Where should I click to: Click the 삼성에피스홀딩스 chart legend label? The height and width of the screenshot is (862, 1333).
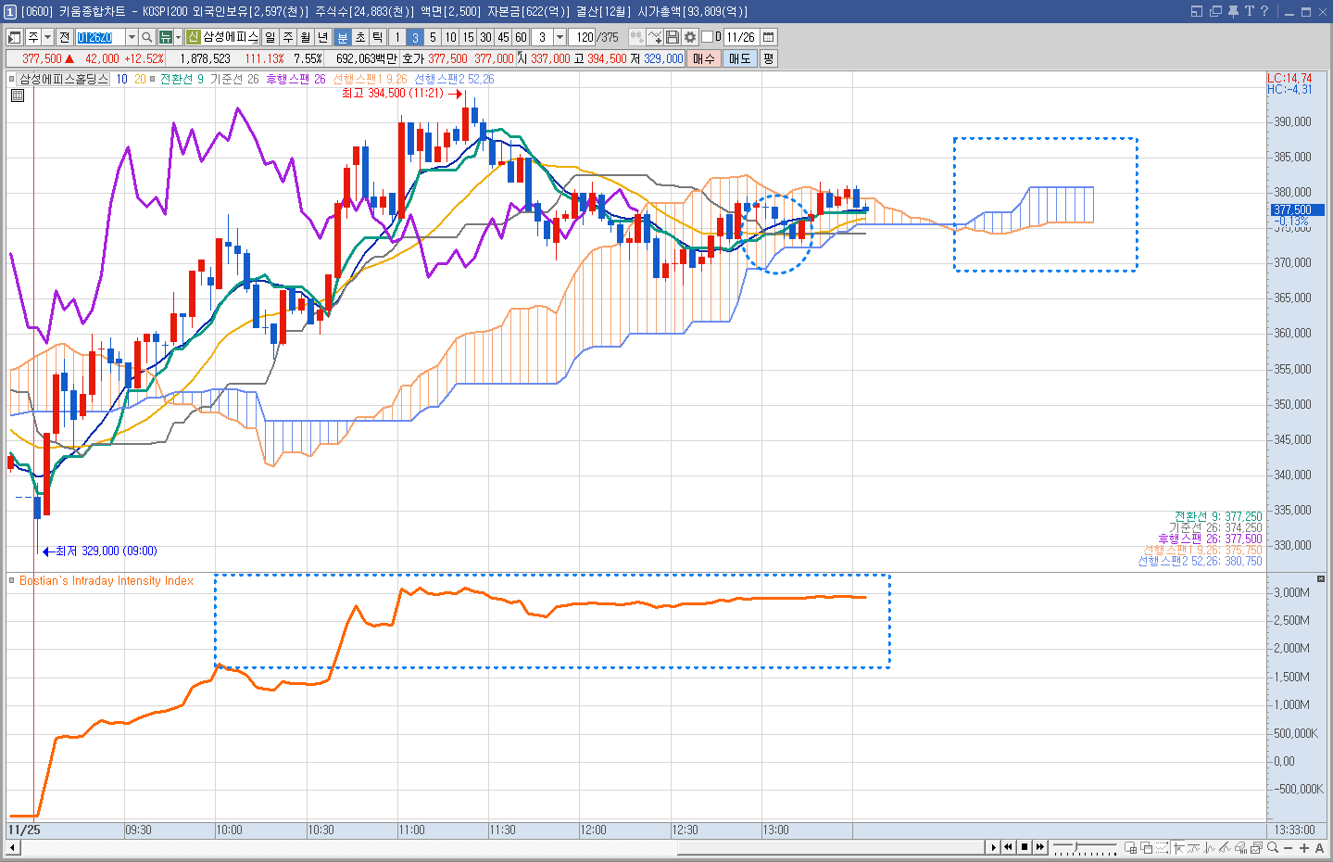pos(64,79)
